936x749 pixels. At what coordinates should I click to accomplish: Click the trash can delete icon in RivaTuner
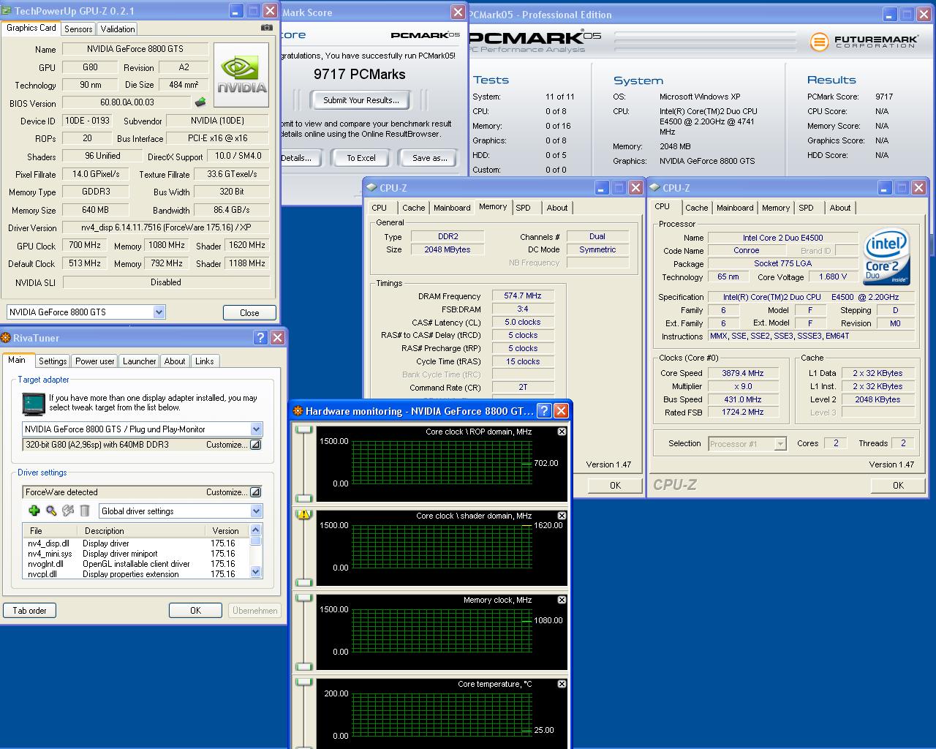click(x=85, y=511)
